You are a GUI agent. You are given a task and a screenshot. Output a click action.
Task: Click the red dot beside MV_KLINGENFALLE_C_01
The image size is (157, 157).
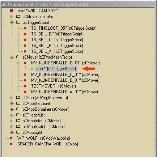(x=25, y=75)
